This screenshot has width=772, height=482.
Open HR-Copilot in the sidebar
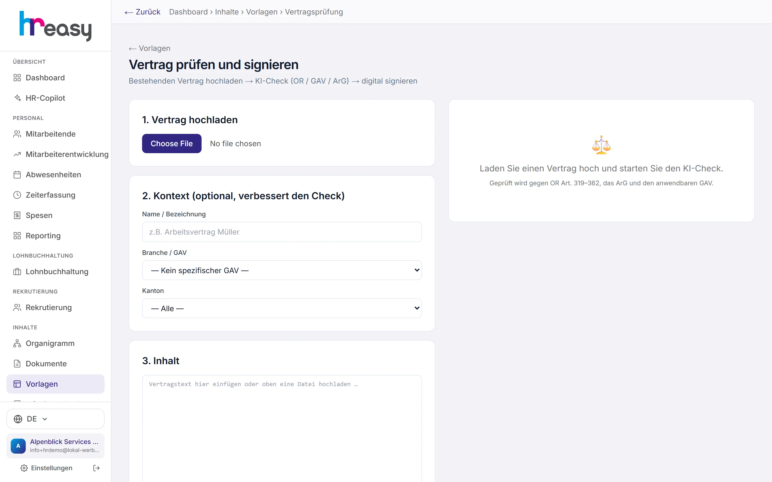click(55, 98)
